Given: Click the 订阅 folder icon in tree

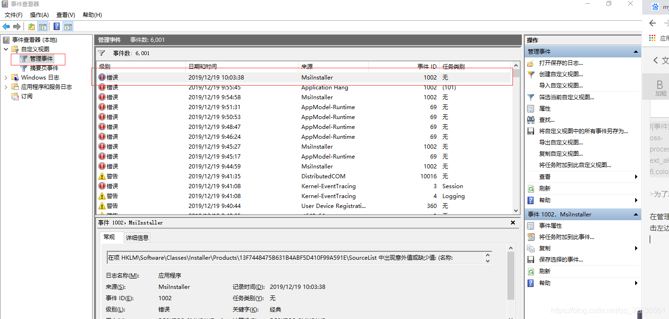Looking at the screenshot, I should click(16, 96).
